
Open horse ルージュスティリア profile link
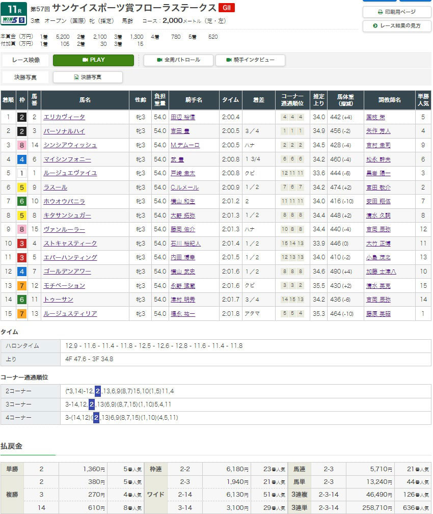tap(70, 314)
